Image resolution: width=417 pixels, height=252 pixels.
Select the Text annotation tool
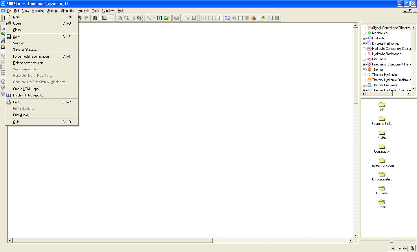[x=159, y=18]
